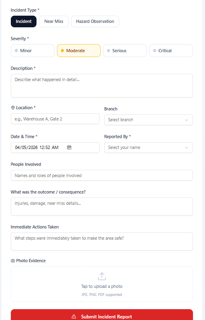Viewport: 205px width, 320px height.
Task: Select Minor severity option
Action: click(32, 51)
